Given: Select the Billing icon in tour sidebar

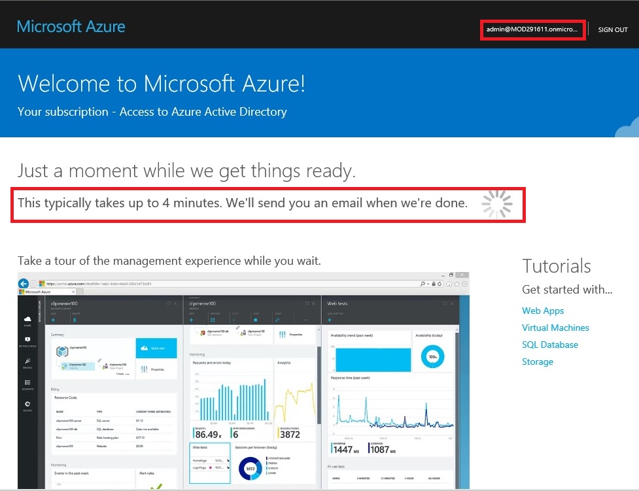Looking at the screenshot, I should [x=27, y=405].
